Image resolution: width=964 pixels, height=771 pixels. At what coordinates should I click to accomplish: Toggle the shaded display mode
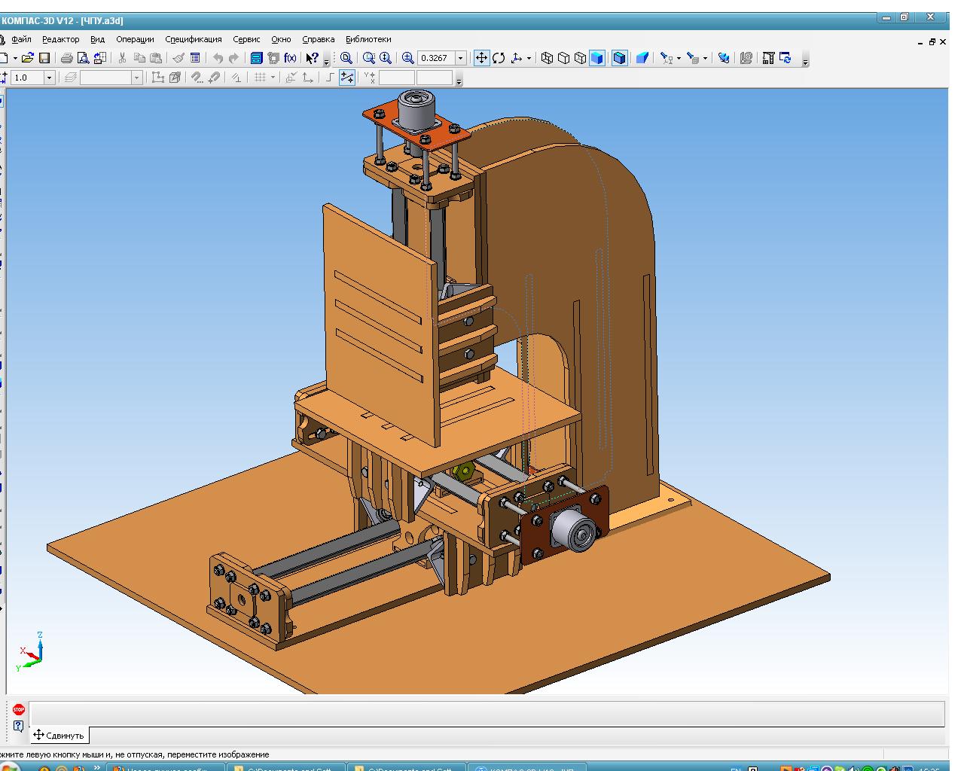[596, 58]
